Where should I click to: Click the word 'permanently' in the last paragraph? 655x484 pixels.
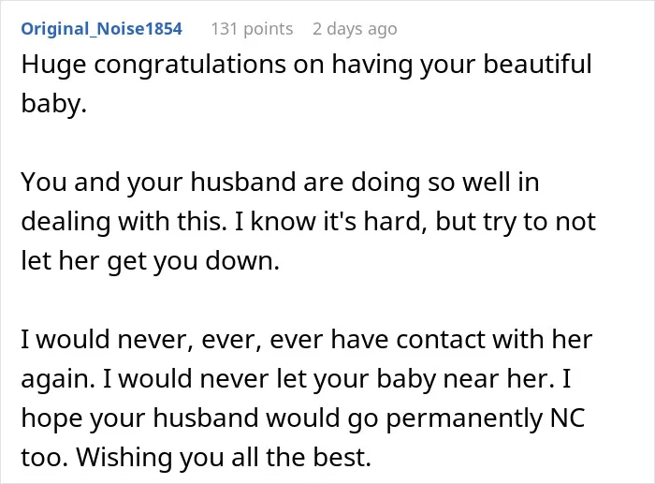coord(464,418)
